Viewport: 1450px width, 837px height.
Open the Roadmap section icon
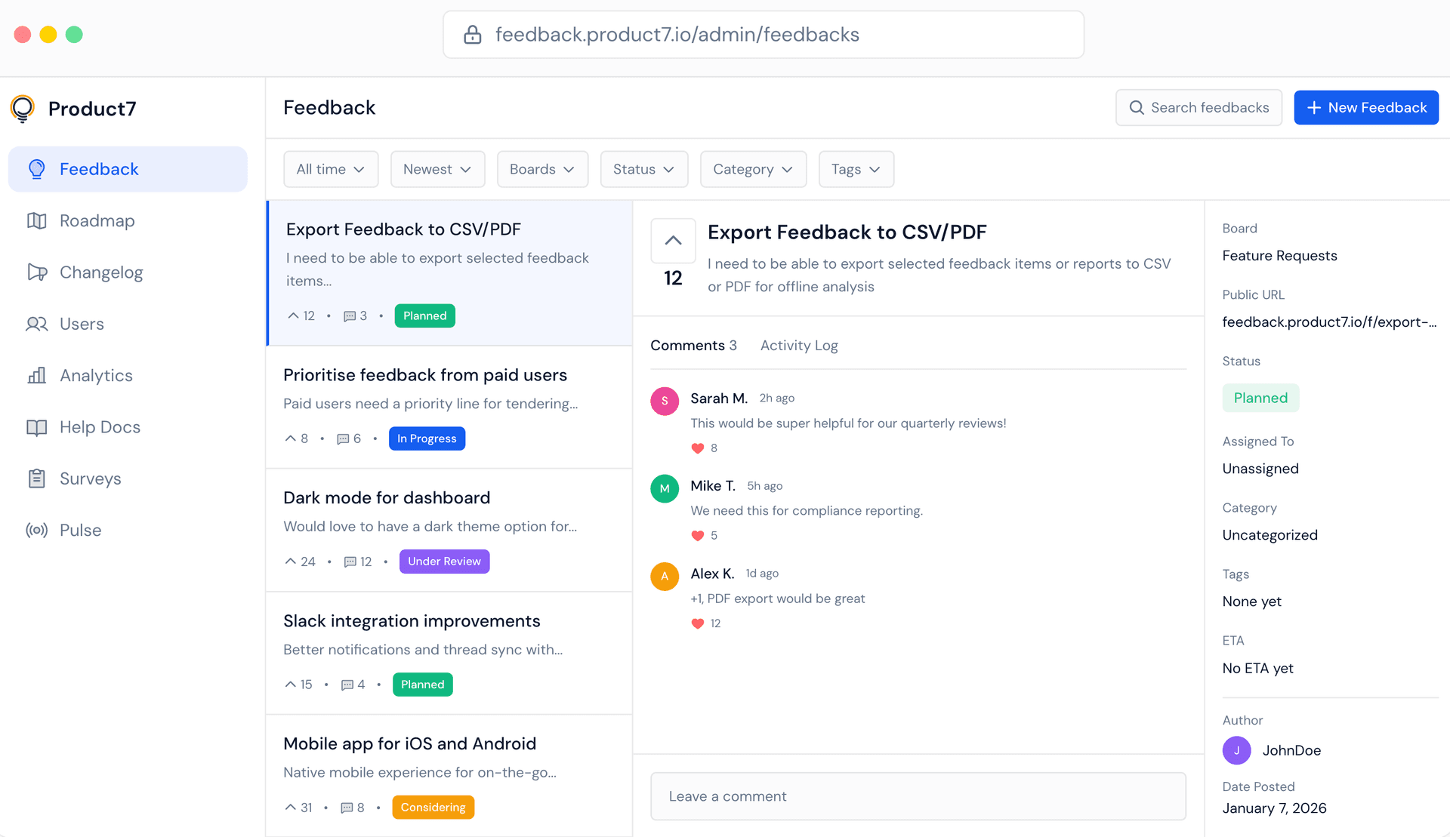pyautogui.click(x=36, y=220)
